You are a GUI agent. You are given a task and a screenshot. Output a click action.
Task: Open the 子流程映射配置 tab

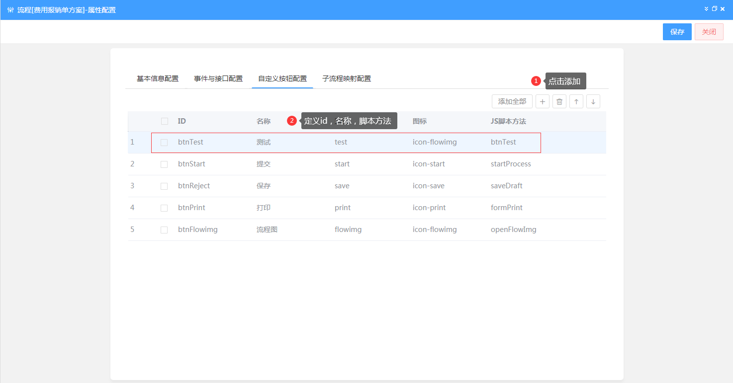[347, 78]
